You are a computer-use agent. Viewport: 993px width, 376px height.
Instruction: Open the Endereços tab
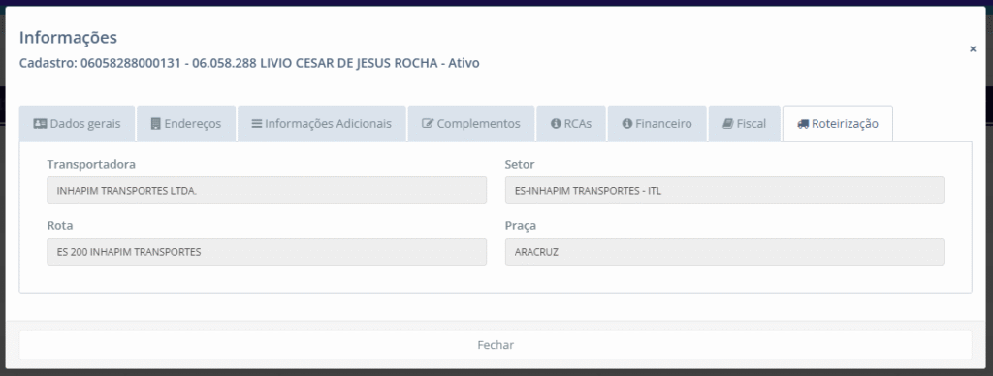pos(186,124)
